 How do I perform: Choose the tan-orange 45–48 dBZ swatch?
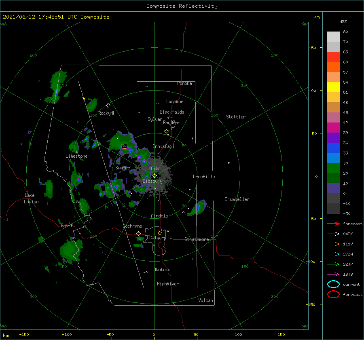point(333,108)
